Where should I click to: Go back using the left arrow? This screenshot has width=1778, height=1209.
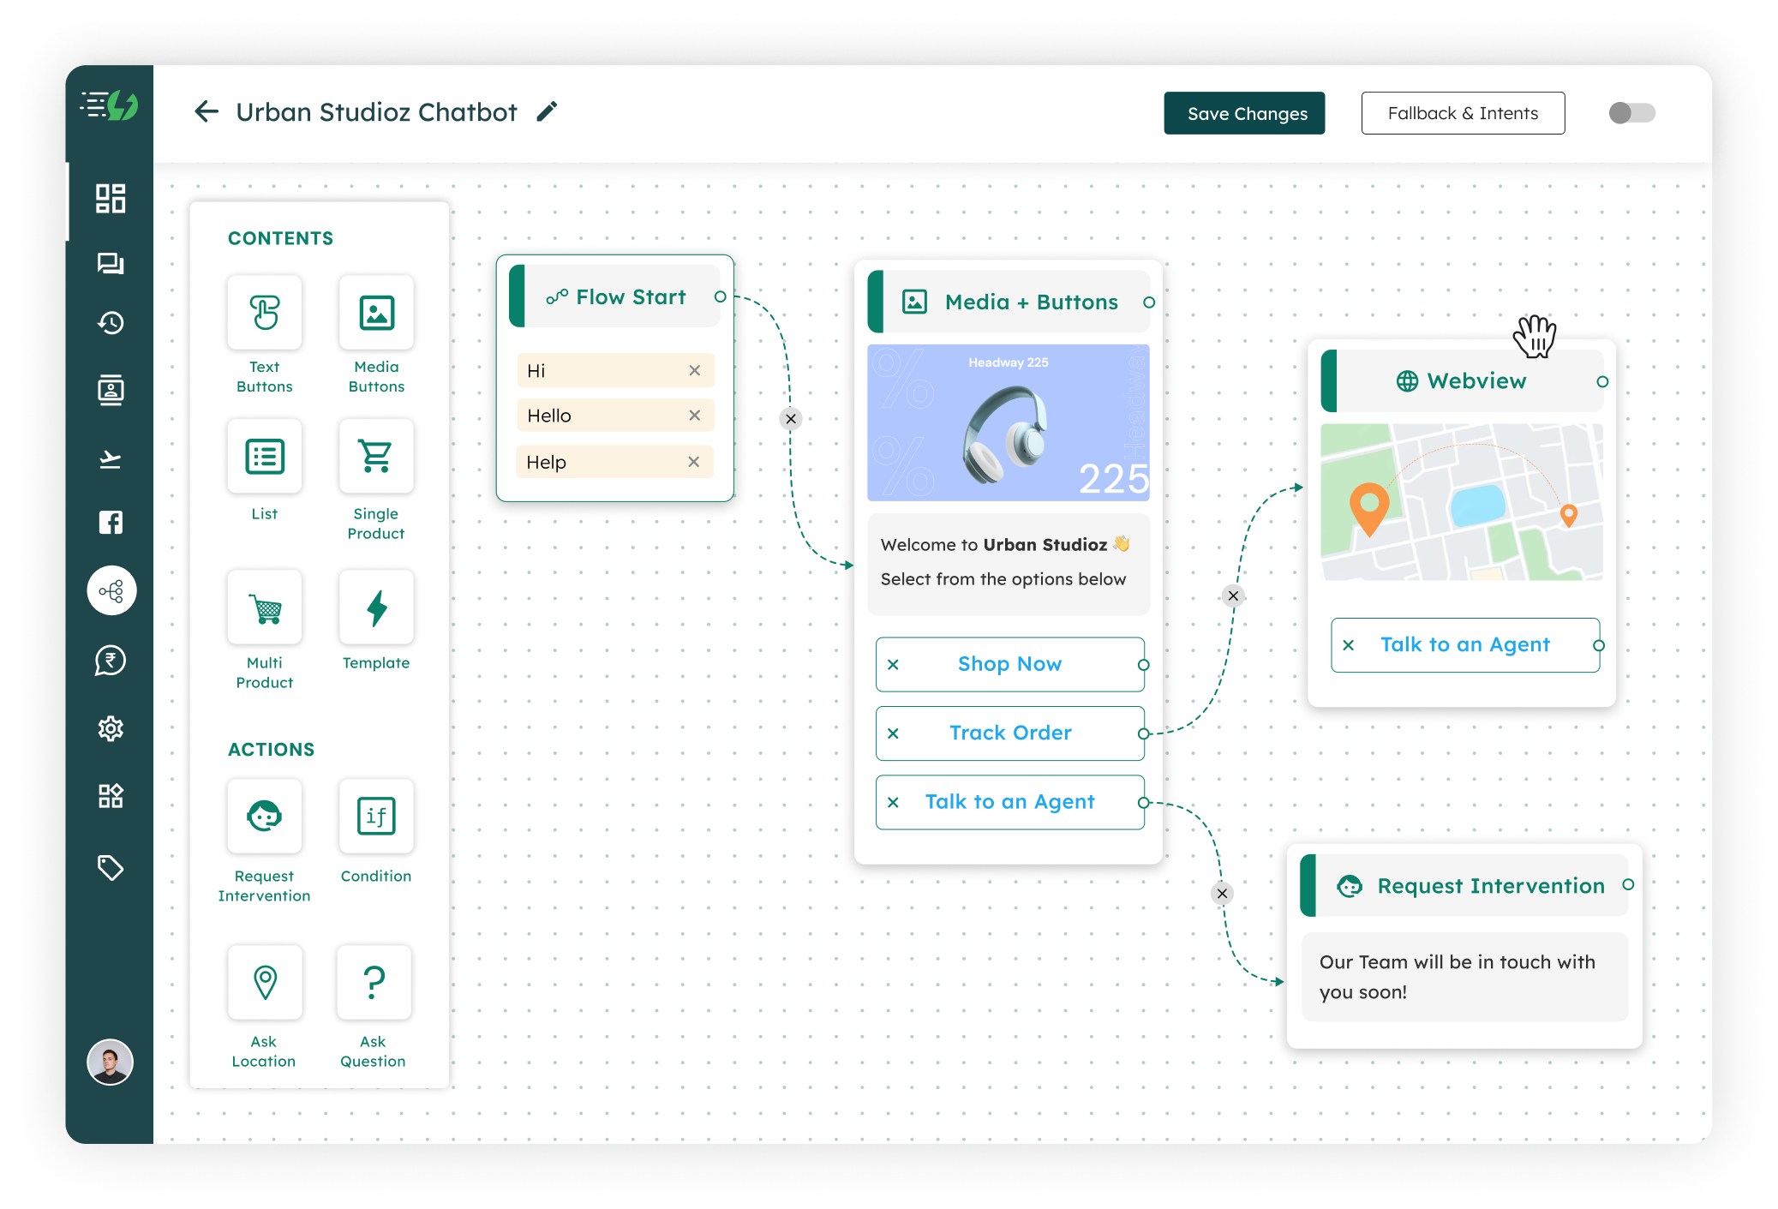206,111
